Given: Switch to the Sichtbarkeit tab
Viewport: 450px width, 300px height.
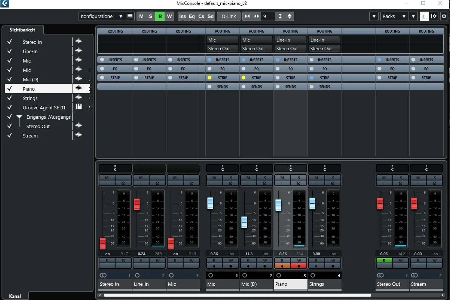Looking at the screenshot, I should (22, 30).
